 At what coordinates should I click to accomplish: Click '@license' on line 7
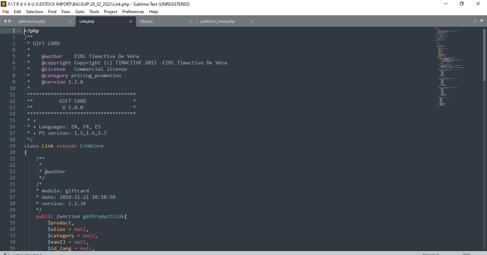click(53, 69)
